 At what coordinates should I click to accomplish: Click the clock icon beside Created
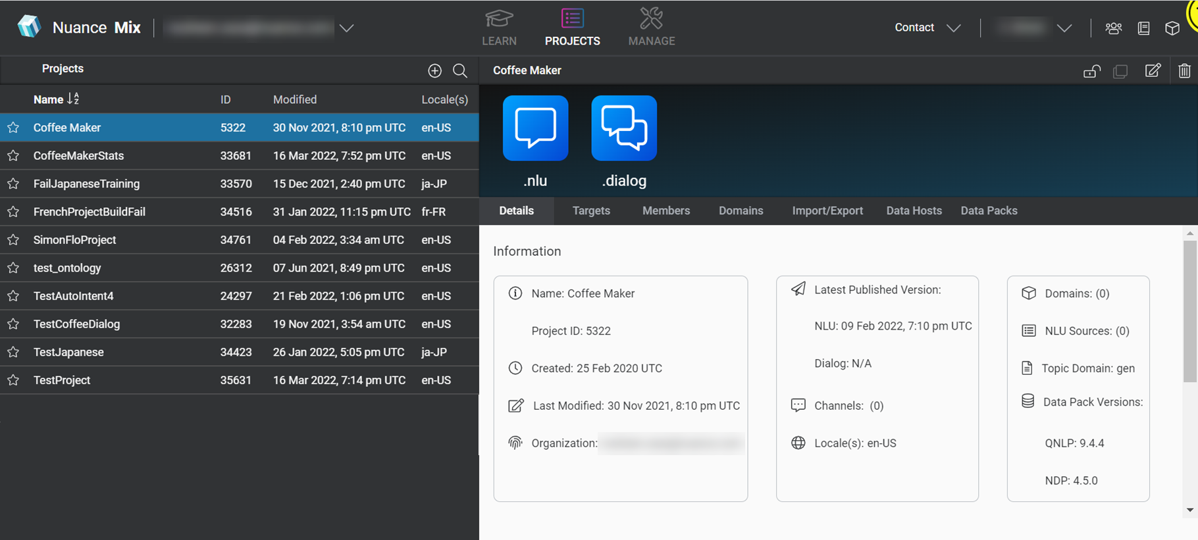pyautogui.click(x=515, y=368)
